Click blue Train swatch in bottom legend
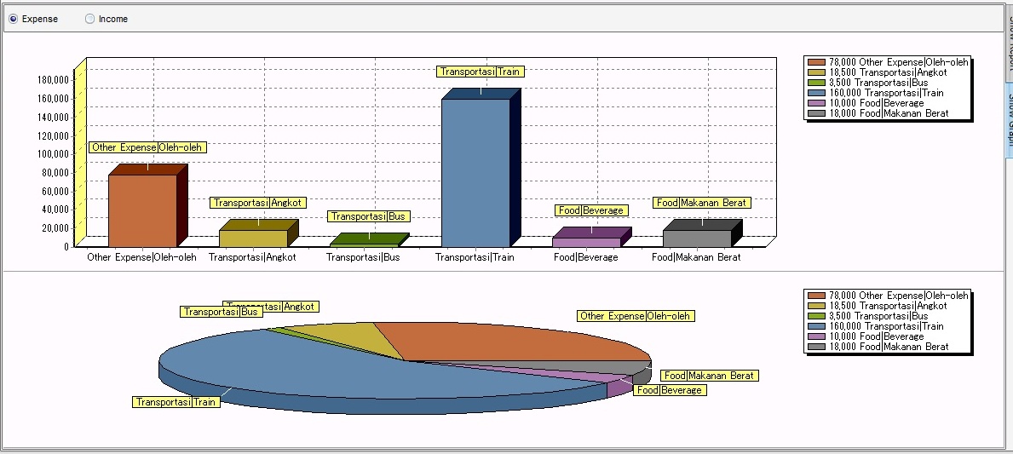The width and height of the screenshot is (1013, 454). 816,326
